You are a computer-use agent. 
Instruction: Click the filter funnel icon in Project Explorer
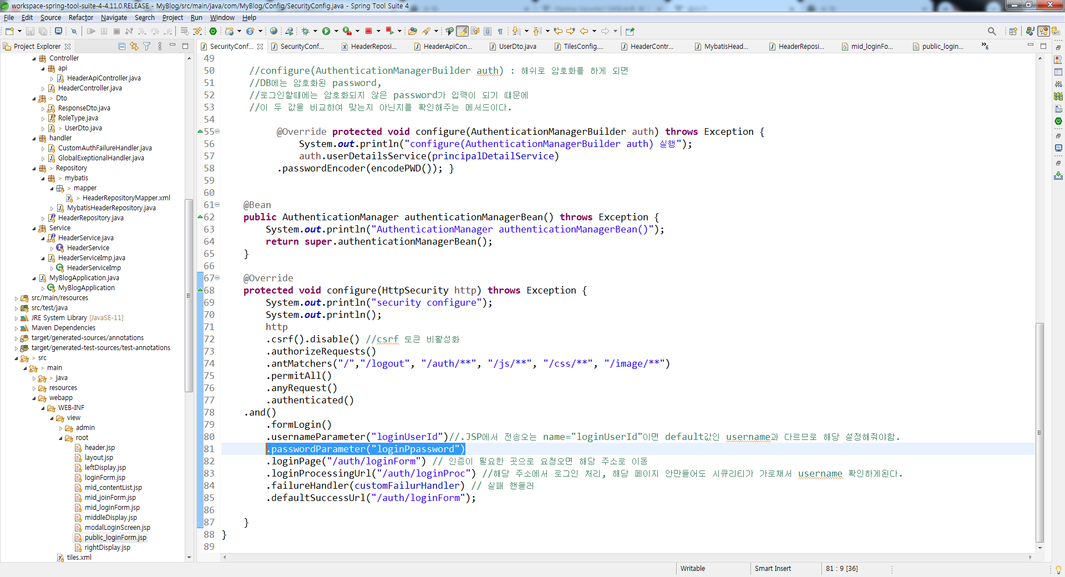click(147, 47)
